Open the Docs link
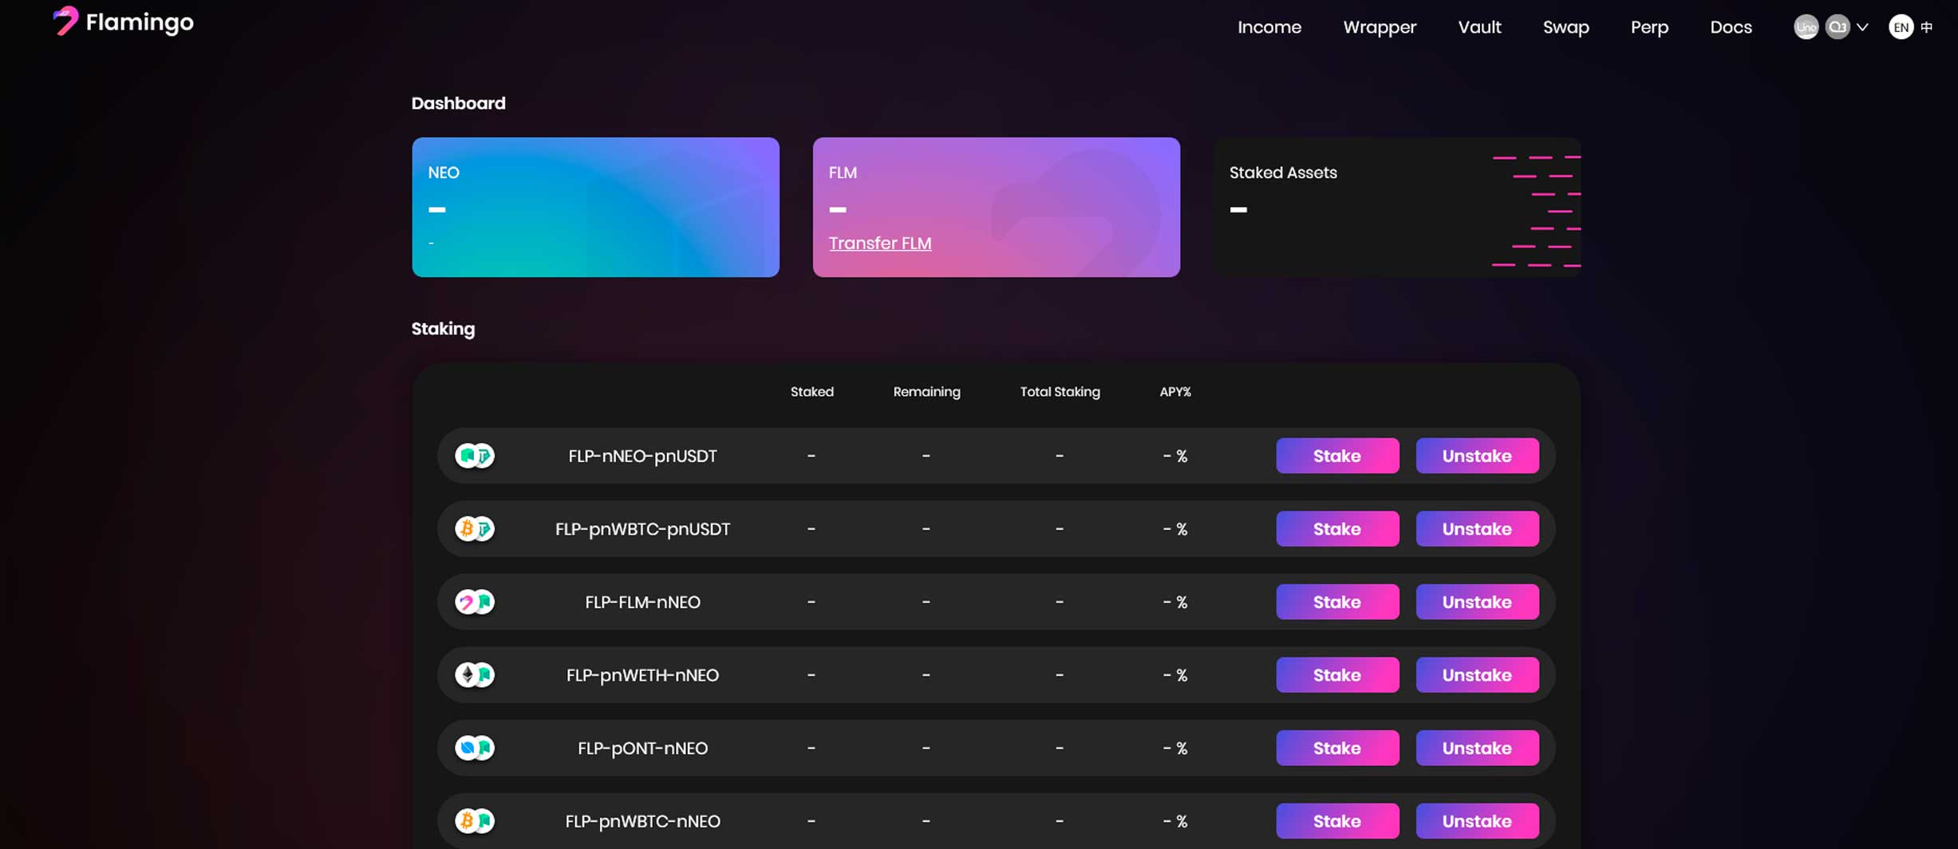The height and width of the screenshot is (849, 1958). pyautogui.click(x=1731, y=27)
